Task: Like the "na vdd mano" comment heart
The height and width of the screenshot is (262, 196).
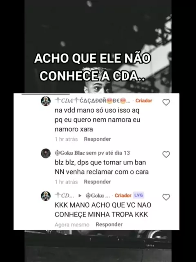Action: coord(166,102)
